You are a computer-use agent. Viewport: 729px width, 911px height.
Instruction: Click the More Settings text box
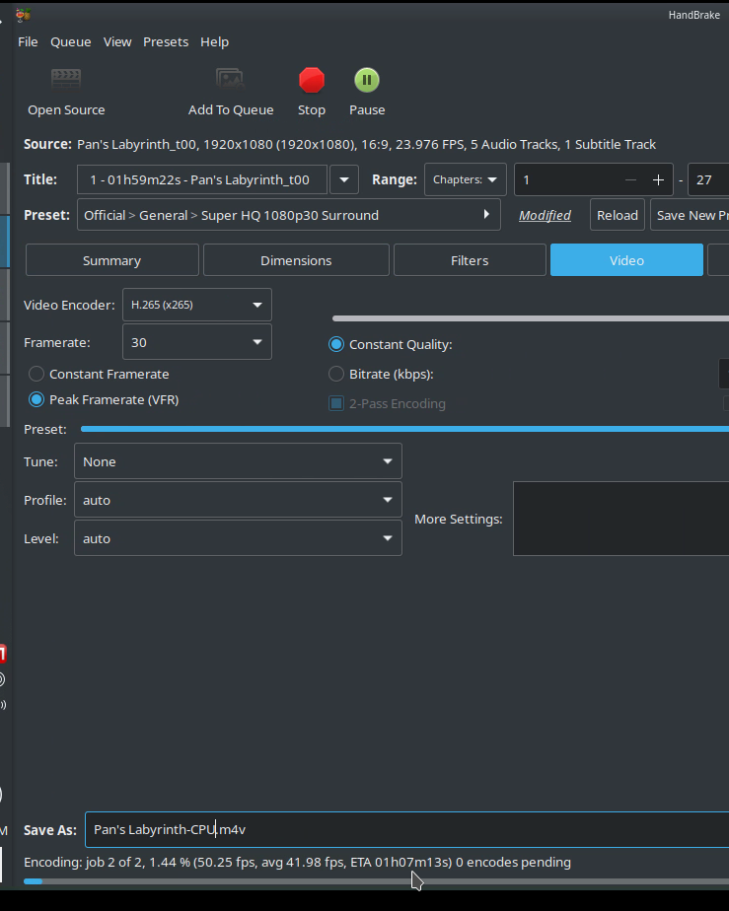pos(620,519)
